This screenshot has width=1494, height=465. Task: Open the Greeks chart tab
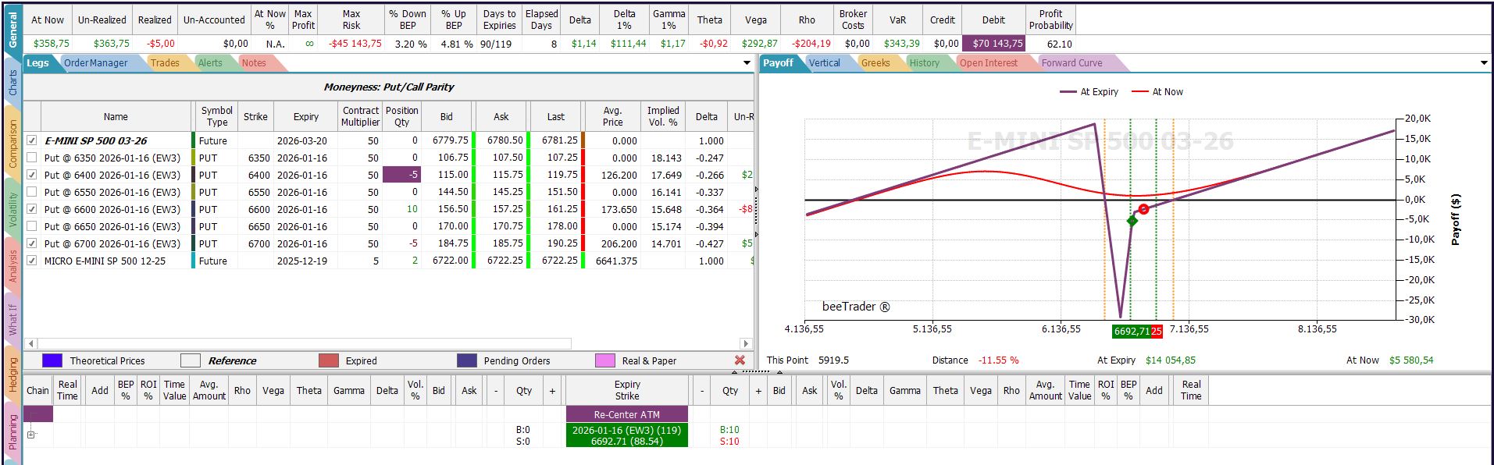875,63
